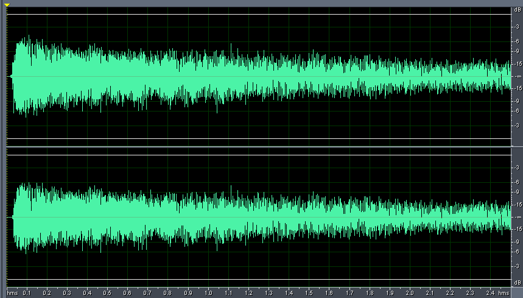Click the yellow playhead marker triangle
This screenshot has width=523, height=298.
coord(7,5)
